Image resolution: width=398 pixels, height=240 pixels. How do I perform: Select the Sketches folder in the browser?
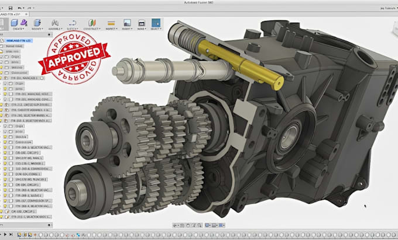[17, 67]
